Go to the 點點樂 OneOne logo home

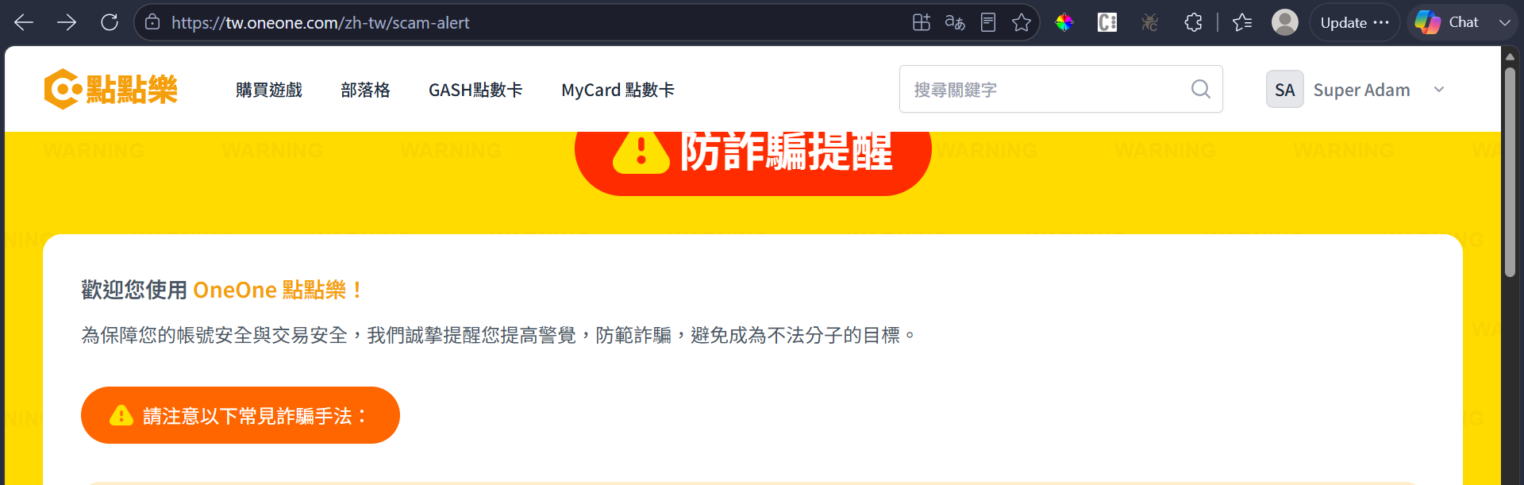pyautogui.click(x=111, y=89)
